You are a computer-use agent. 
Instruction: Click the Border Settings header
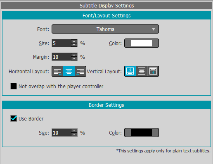[106, 105]
